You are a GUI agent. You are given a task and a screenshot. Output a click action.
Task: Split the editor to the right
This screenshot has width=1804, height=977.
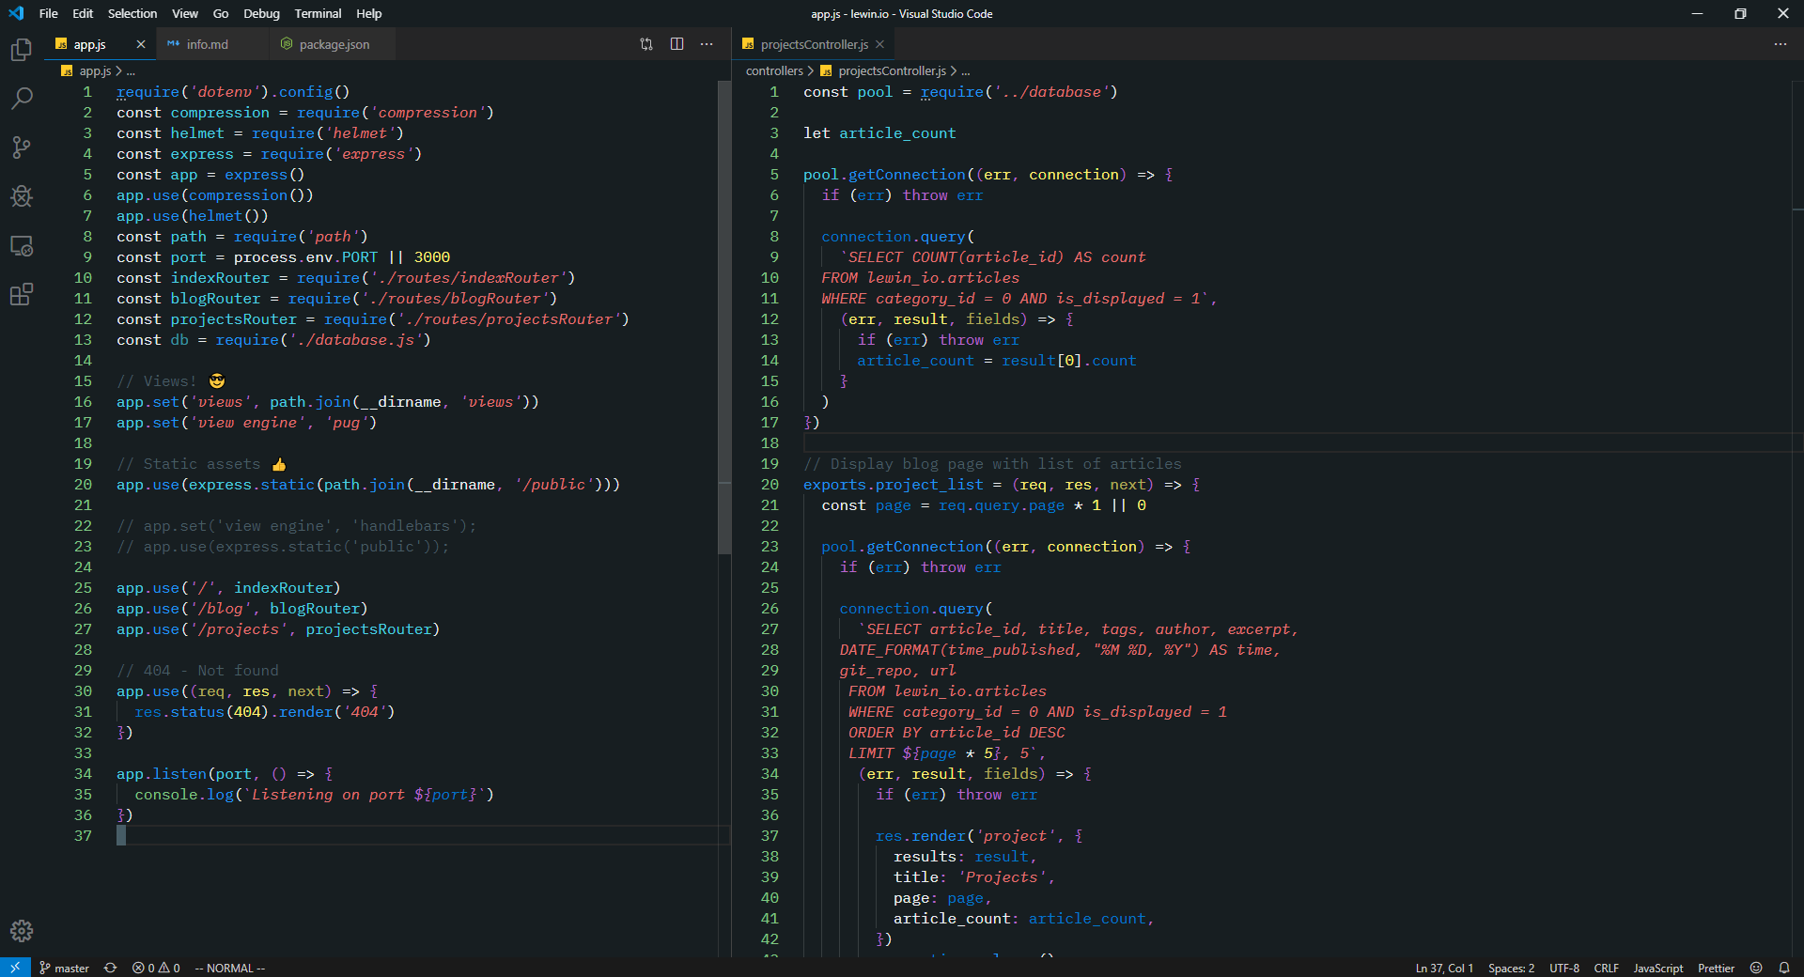(x=676, y=44)
